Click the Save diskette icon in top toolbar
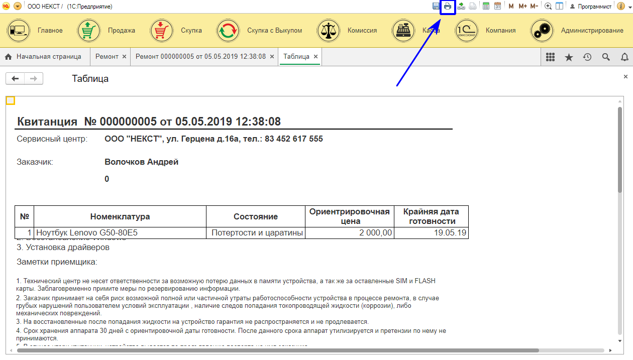This screenshot has height=360, width=633. [436, 7]
